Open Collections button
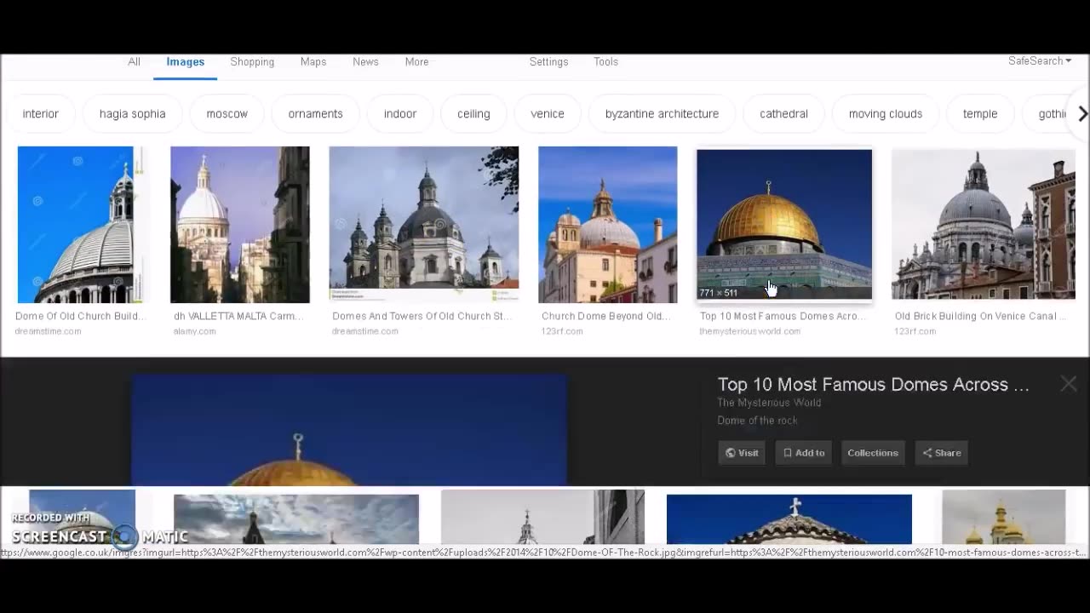Screen dimensions: 1090x613 tap(873, 453)
